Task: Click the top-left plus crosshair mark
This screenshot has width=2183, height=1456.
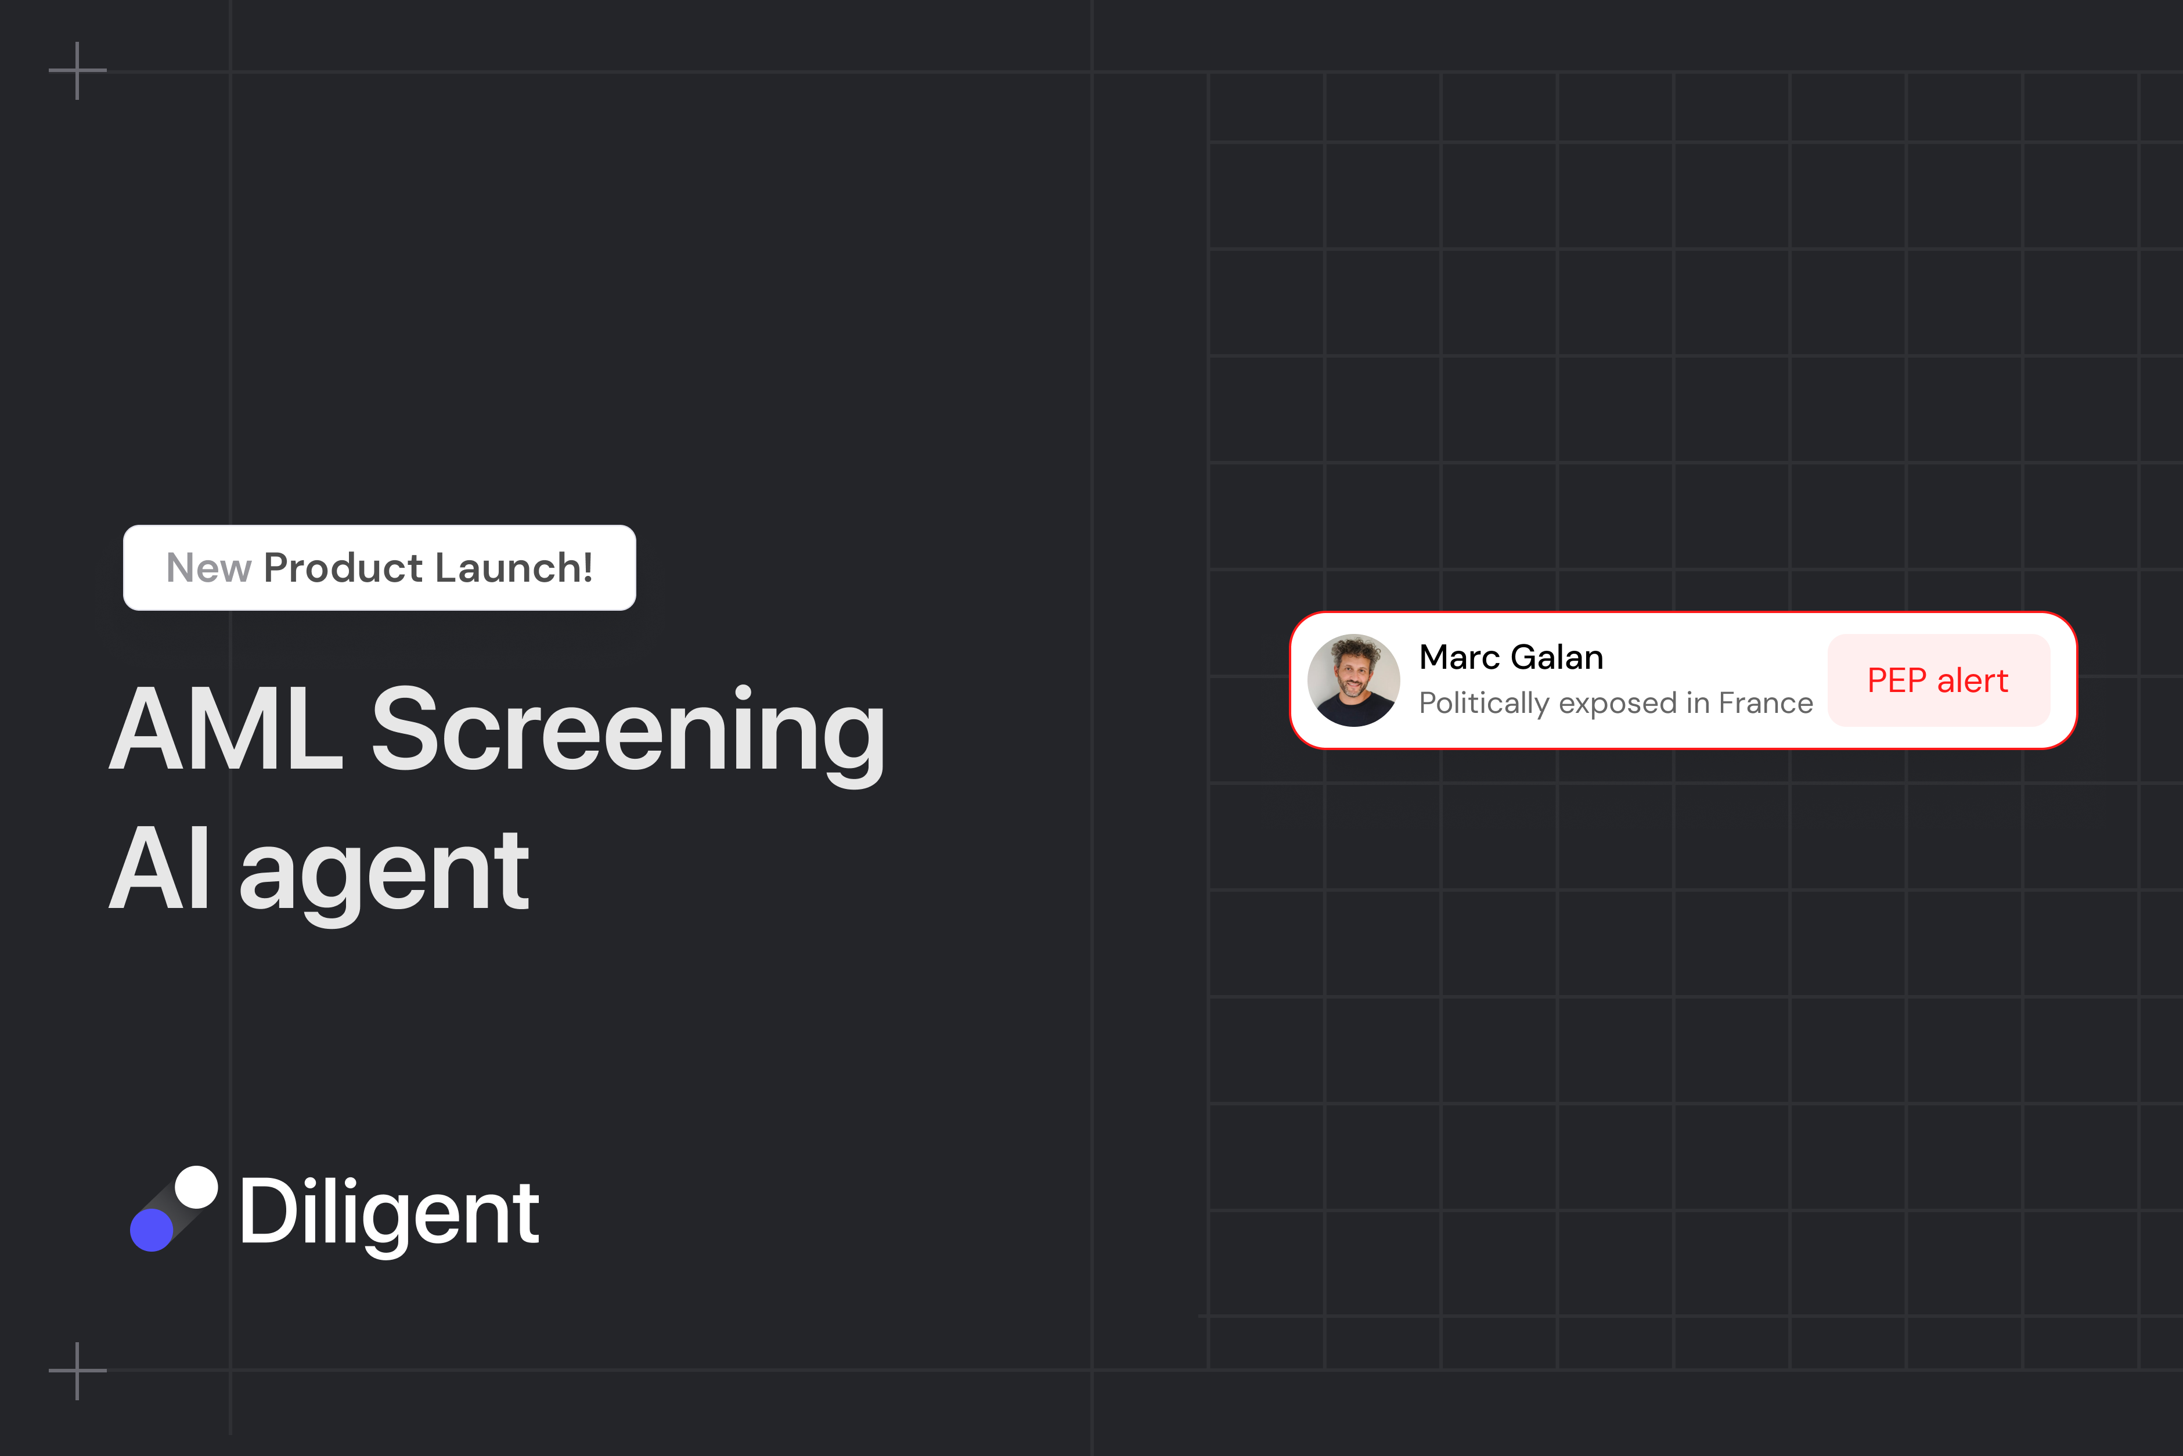Action: 77,71
